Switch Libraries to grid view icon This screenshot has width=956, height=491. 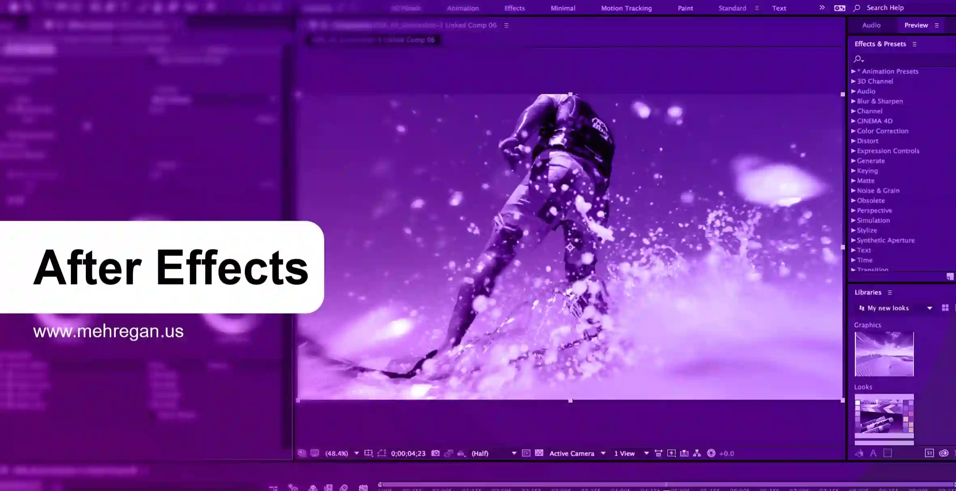point(945,308)
